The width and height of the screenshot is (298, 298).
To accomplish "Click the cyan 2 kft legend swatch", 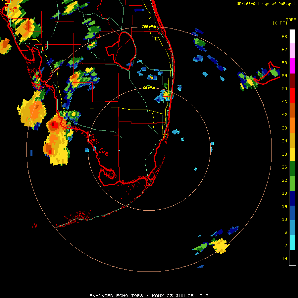I will pos(292,243).
